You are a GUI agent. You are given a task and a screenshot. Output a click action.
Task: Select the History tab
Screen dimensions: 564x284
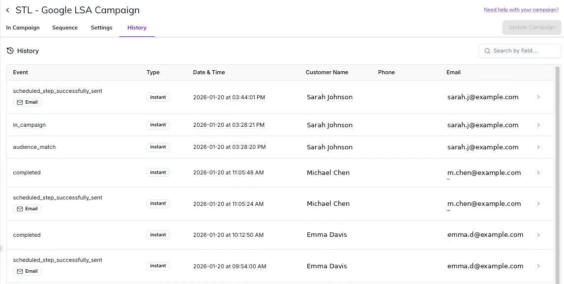coord(137,28)
